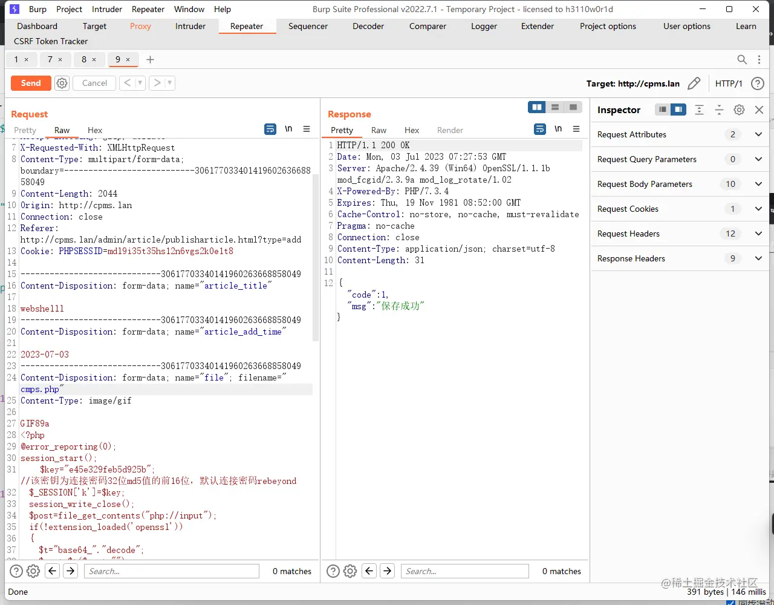The width and height of the screenshot is (774, 605).
Task: Close Repeater tab 8
Action: point(94,59)
